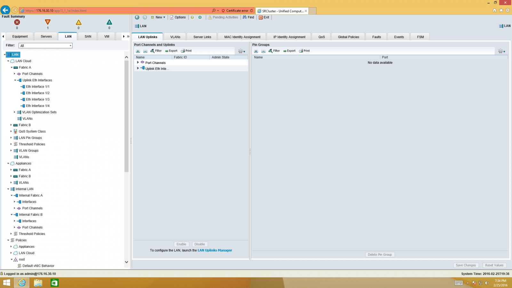Viewport: 512px width, 288px height.
Task: Click Save Changes button
Action: coord(466,265)
